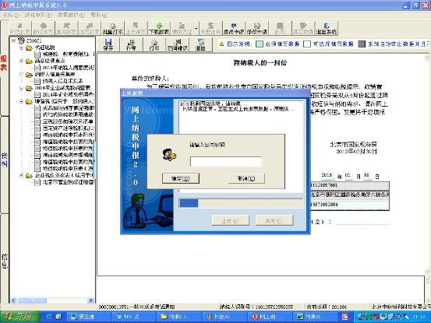Cancel the password prompt via 取消(C)
This screenshot has height=323, width=431.
246,178
